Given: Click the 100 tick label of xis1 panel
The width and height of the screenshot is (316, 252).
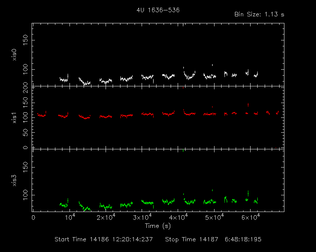Looking at the screenshot, I should point(25,117).
